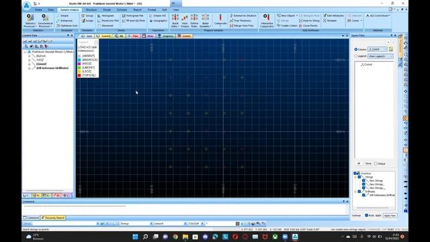Open File Explorer from the taskbar
This screenshot has width=430, height=242.
(x=185, y=237)
